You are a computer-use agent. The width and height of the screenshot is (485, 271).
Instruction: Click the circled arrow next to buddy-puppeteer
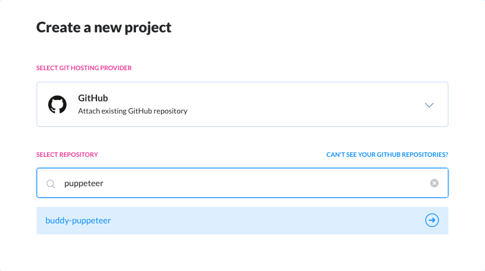click(432, 220)
